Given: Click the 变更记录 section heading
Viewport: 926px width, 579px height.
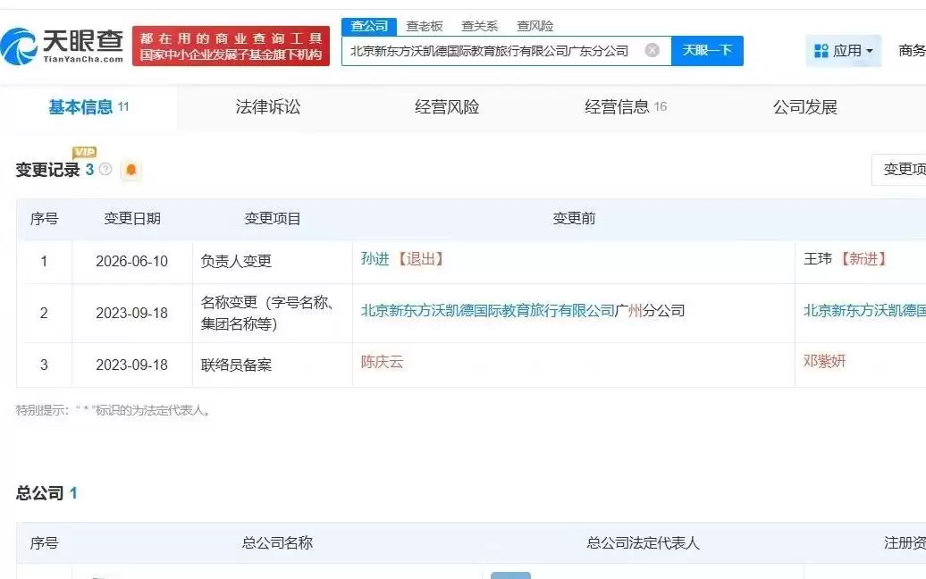Looking at the screenshot, I should (48, 170).
